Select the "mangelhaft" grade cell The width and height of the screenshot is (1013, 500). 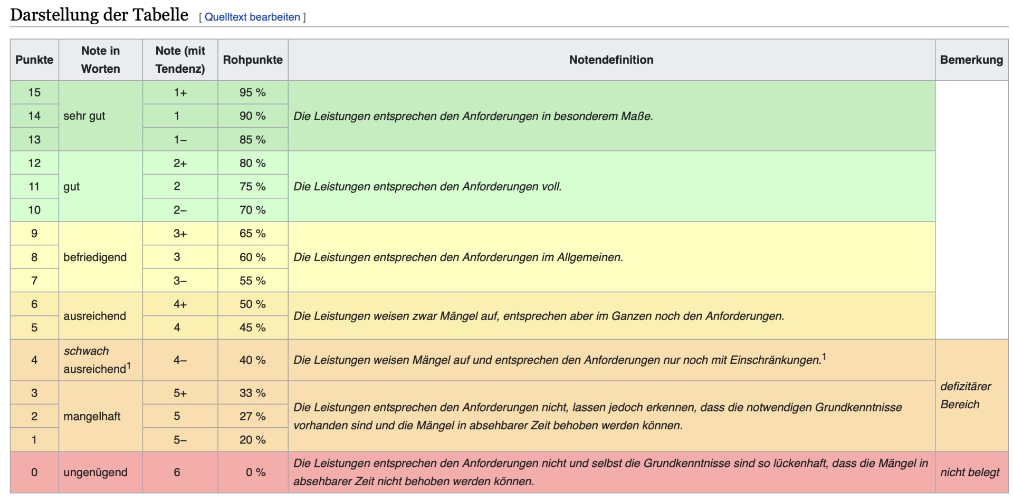pos(92,417)
